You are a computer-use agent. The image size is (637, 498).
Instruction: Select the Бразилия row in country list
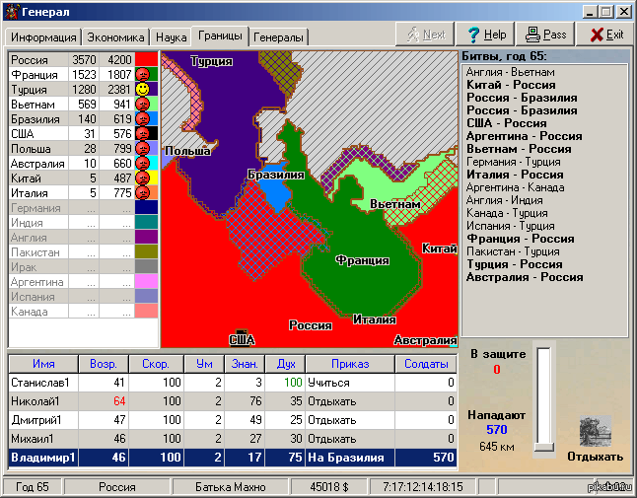69,118
